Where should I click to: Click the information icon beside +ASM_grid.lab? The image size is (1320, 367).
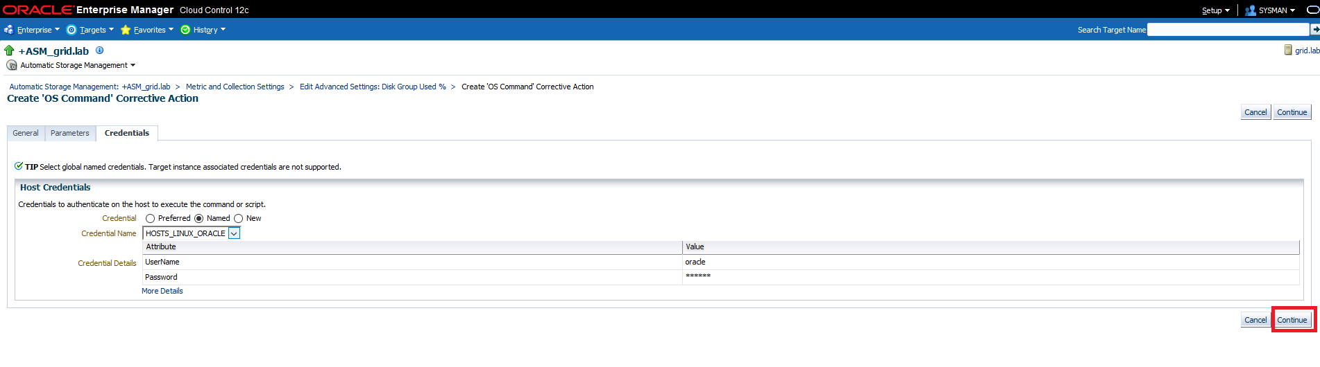coord(99,51)
